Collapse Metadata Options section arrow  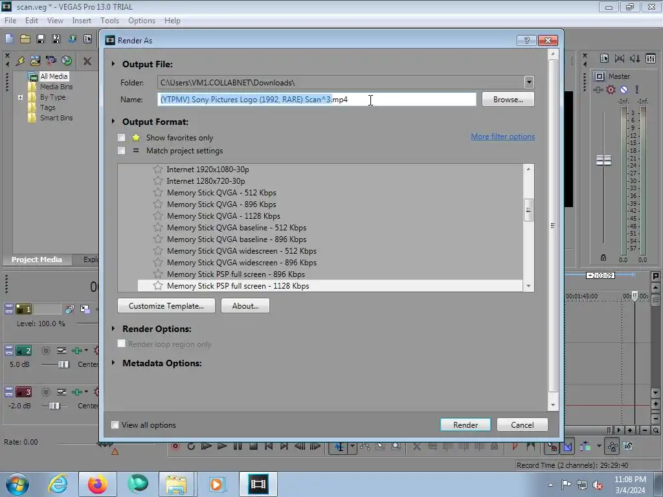[113, 362]
